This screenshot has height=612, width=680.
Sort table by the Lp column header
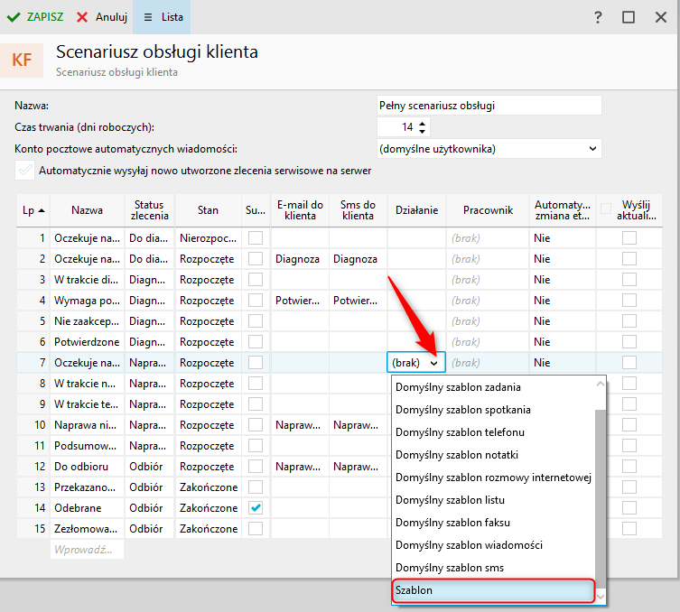coord(33,210)
